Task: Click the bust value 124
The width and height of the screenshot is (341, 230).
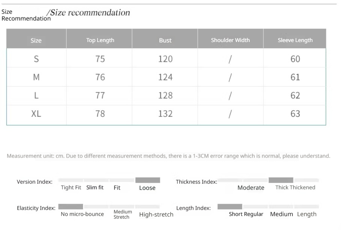Action: click(x=165, y=77)
